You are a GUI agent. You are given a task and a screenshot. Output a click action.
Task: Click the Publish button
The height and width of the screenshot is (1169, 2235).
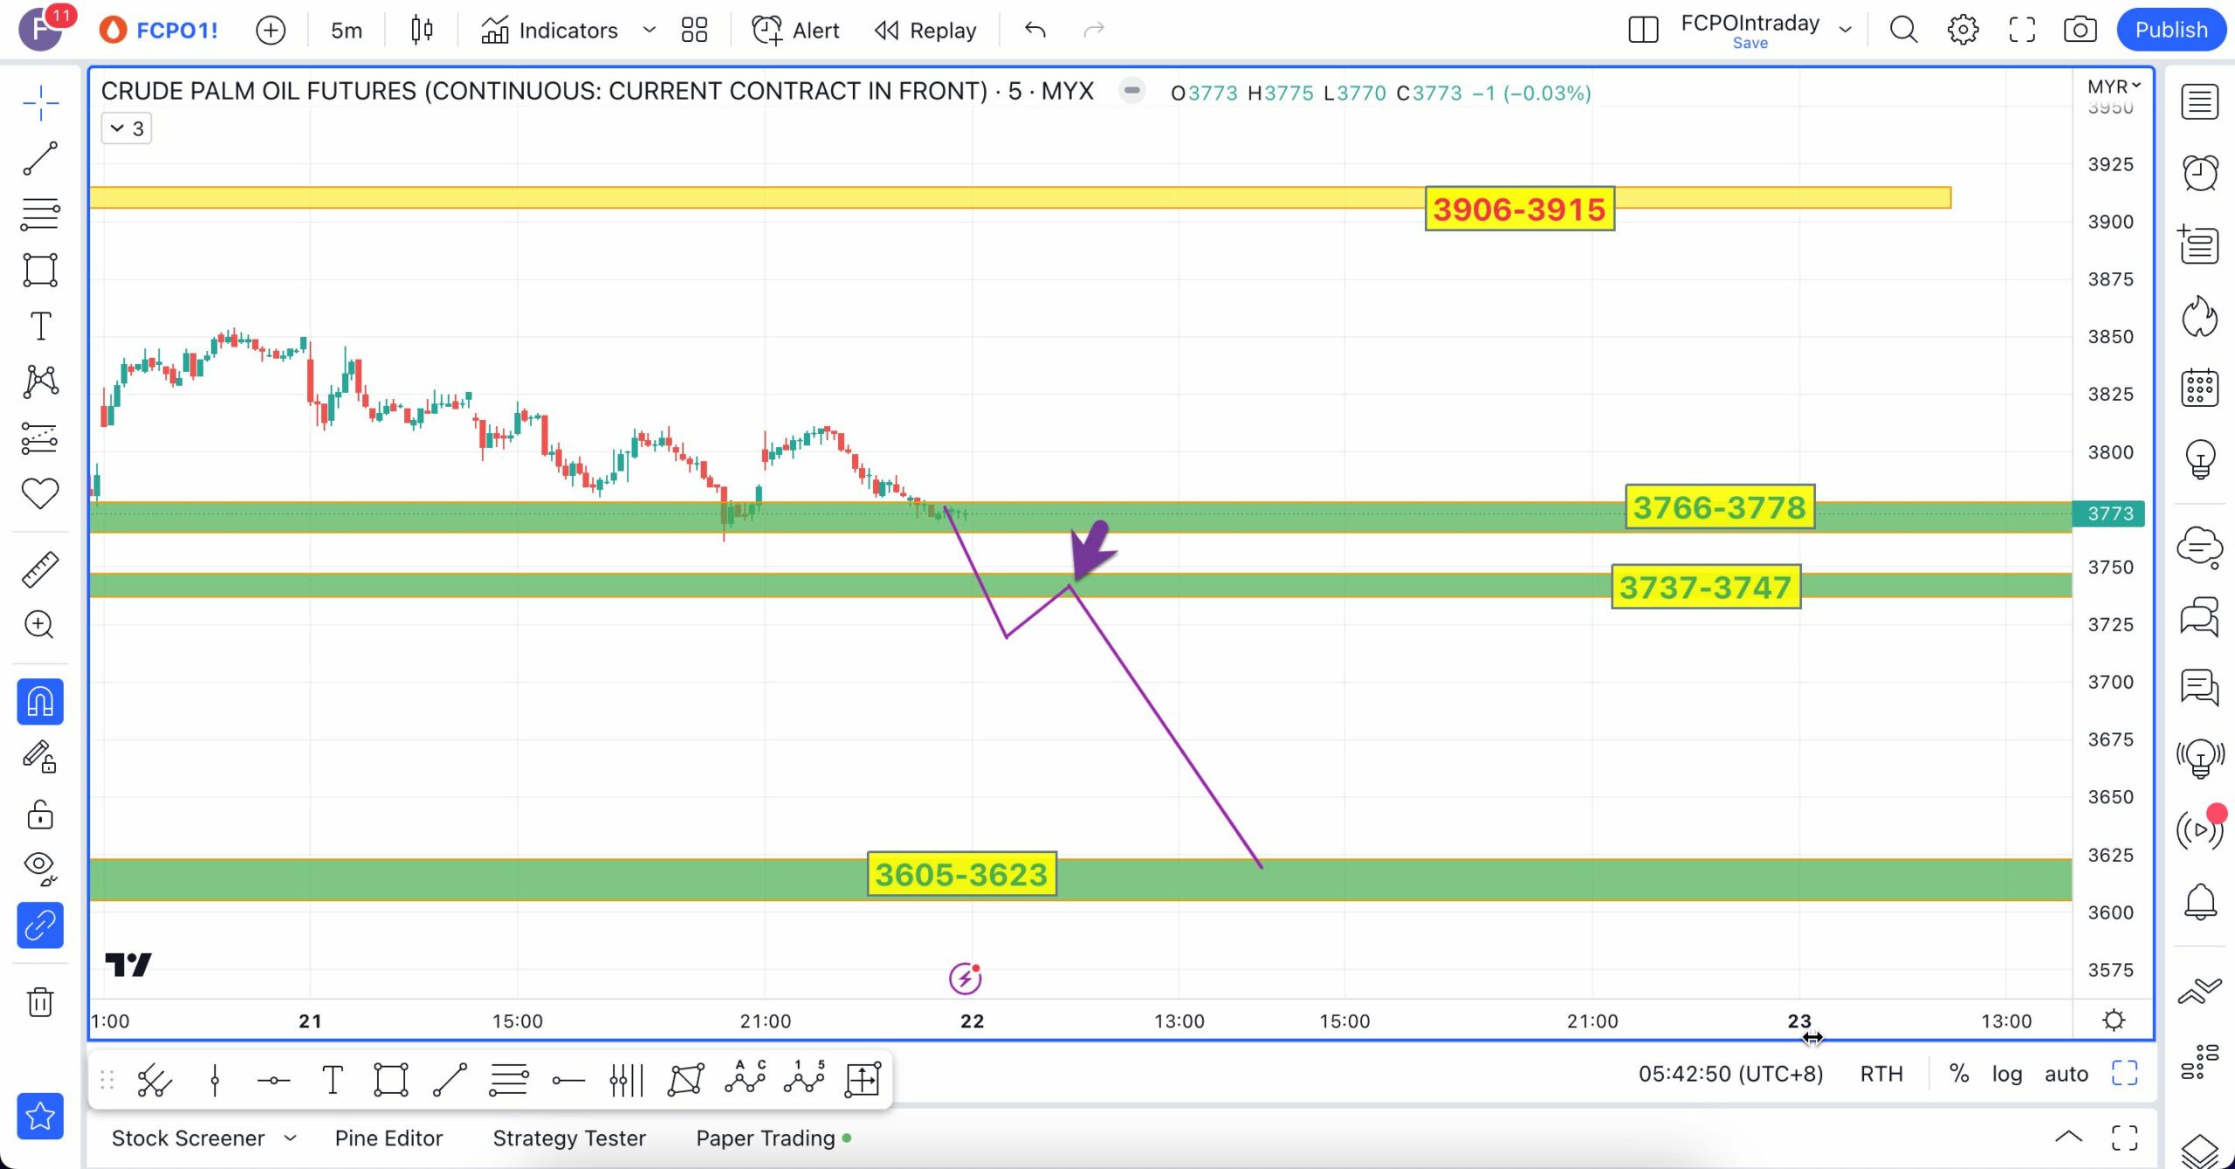click(2170, 30)
